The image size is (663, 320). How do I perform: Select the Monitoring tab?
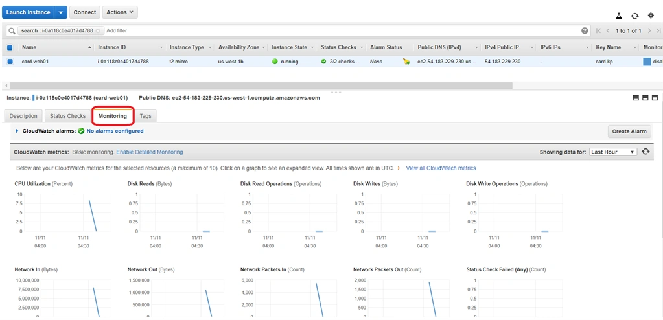[x=113, y=116]
